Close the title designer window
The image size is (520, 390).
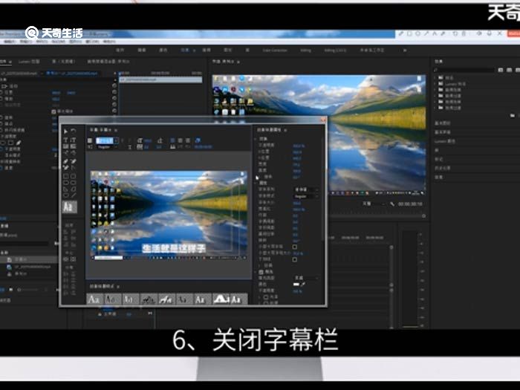click(x=322, y=120)
